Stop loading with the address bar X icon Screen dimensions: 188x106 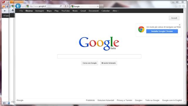tap(68, 6)
